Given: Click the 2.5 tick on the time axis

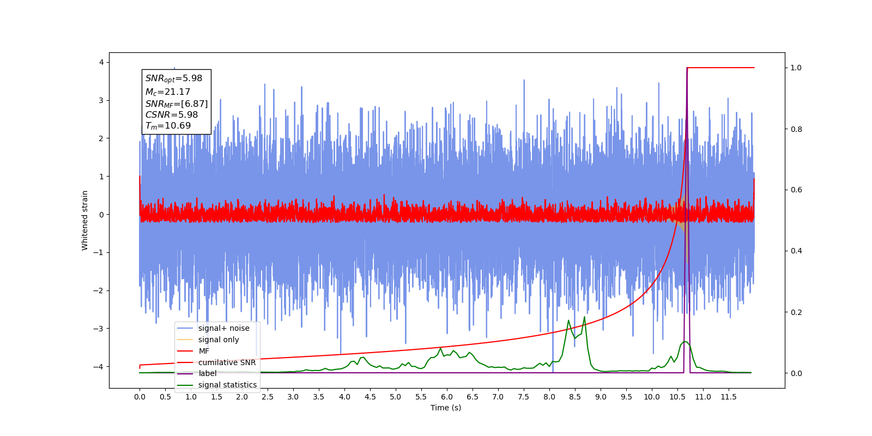Looking at the screenshot, I should [268, 397].
